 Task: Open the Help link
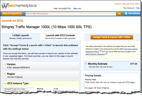pyautogui.click(x=138, y=8)
